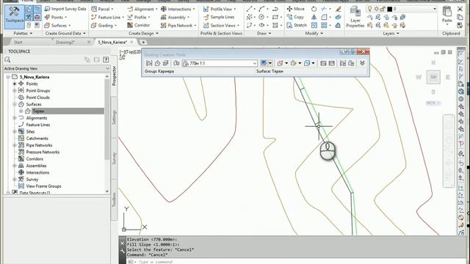Switch to the Start tab
470x264 pixels.
18,43
